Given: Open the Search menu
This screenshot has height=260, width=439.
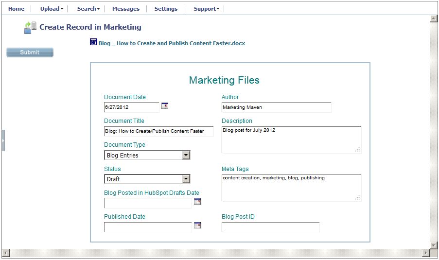Looking at the screenshot, I should point(88,9).
